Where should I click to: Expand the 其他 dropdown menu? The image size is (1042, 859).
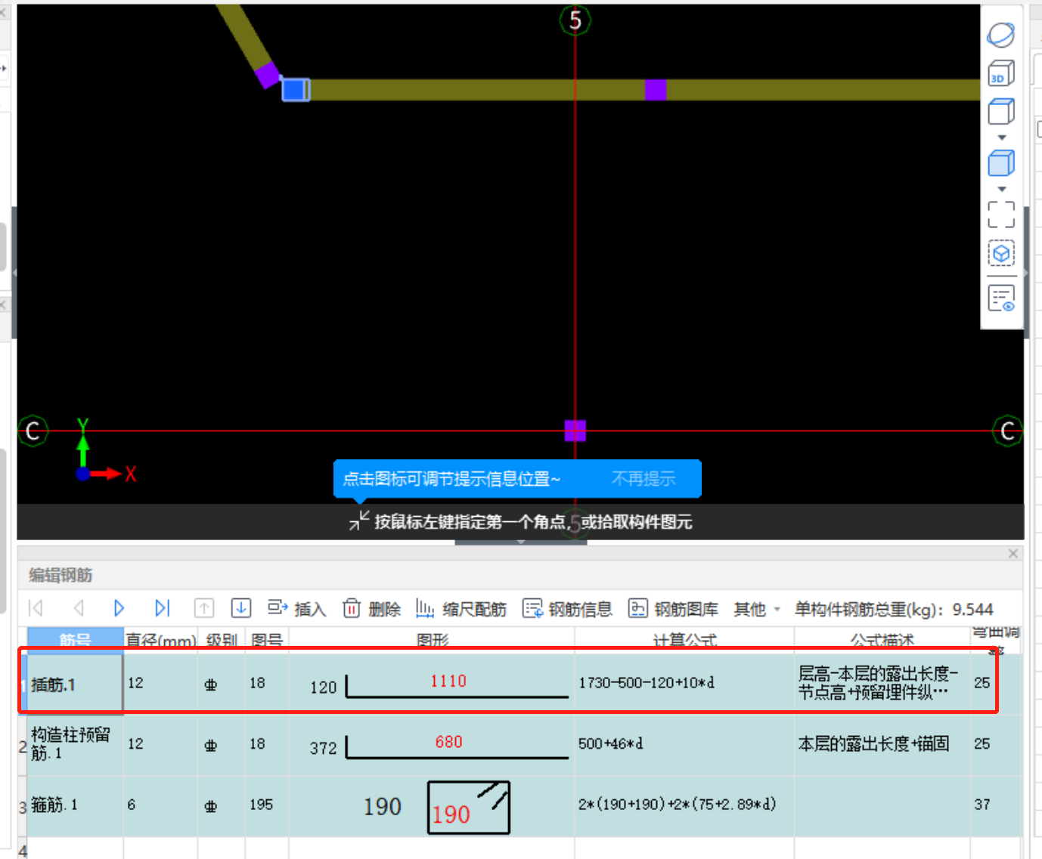(757, 609)
